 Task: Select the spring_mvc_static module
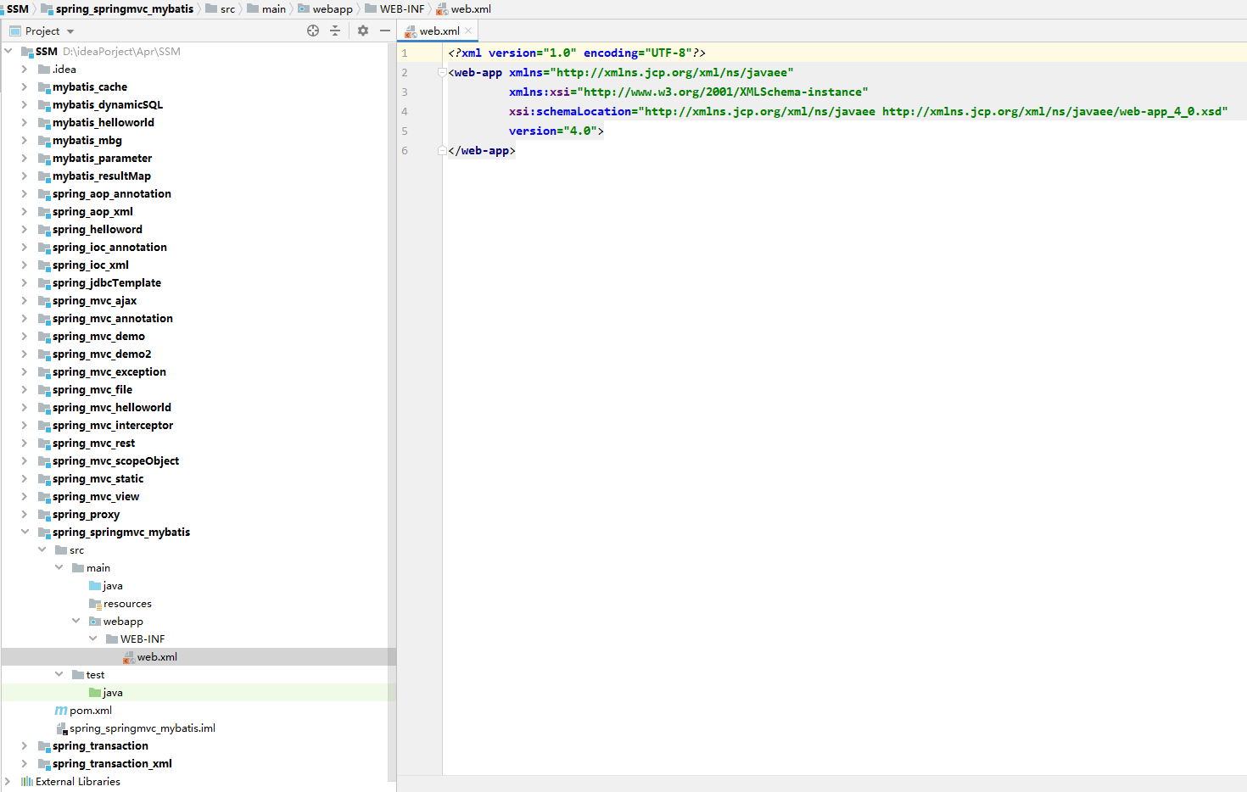98,478
